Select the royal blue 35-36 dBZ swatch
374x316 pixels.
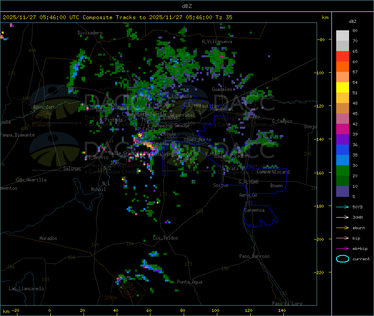point(342,149)
